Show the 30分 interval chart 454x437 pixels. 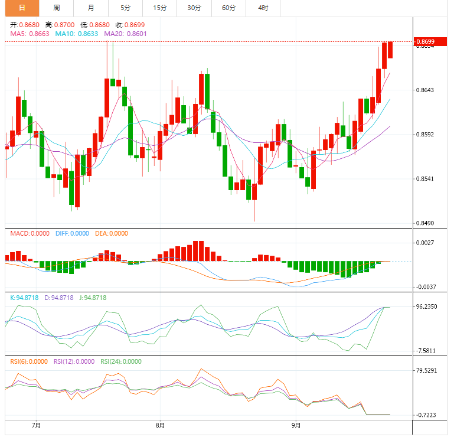click(x=194, y=8)
